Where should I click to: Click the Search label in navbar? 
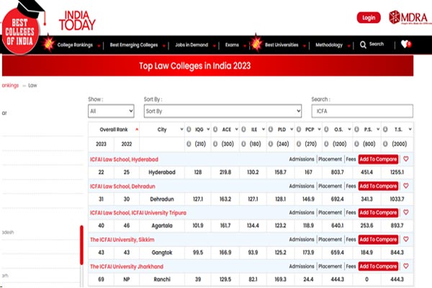pos(377,44)
